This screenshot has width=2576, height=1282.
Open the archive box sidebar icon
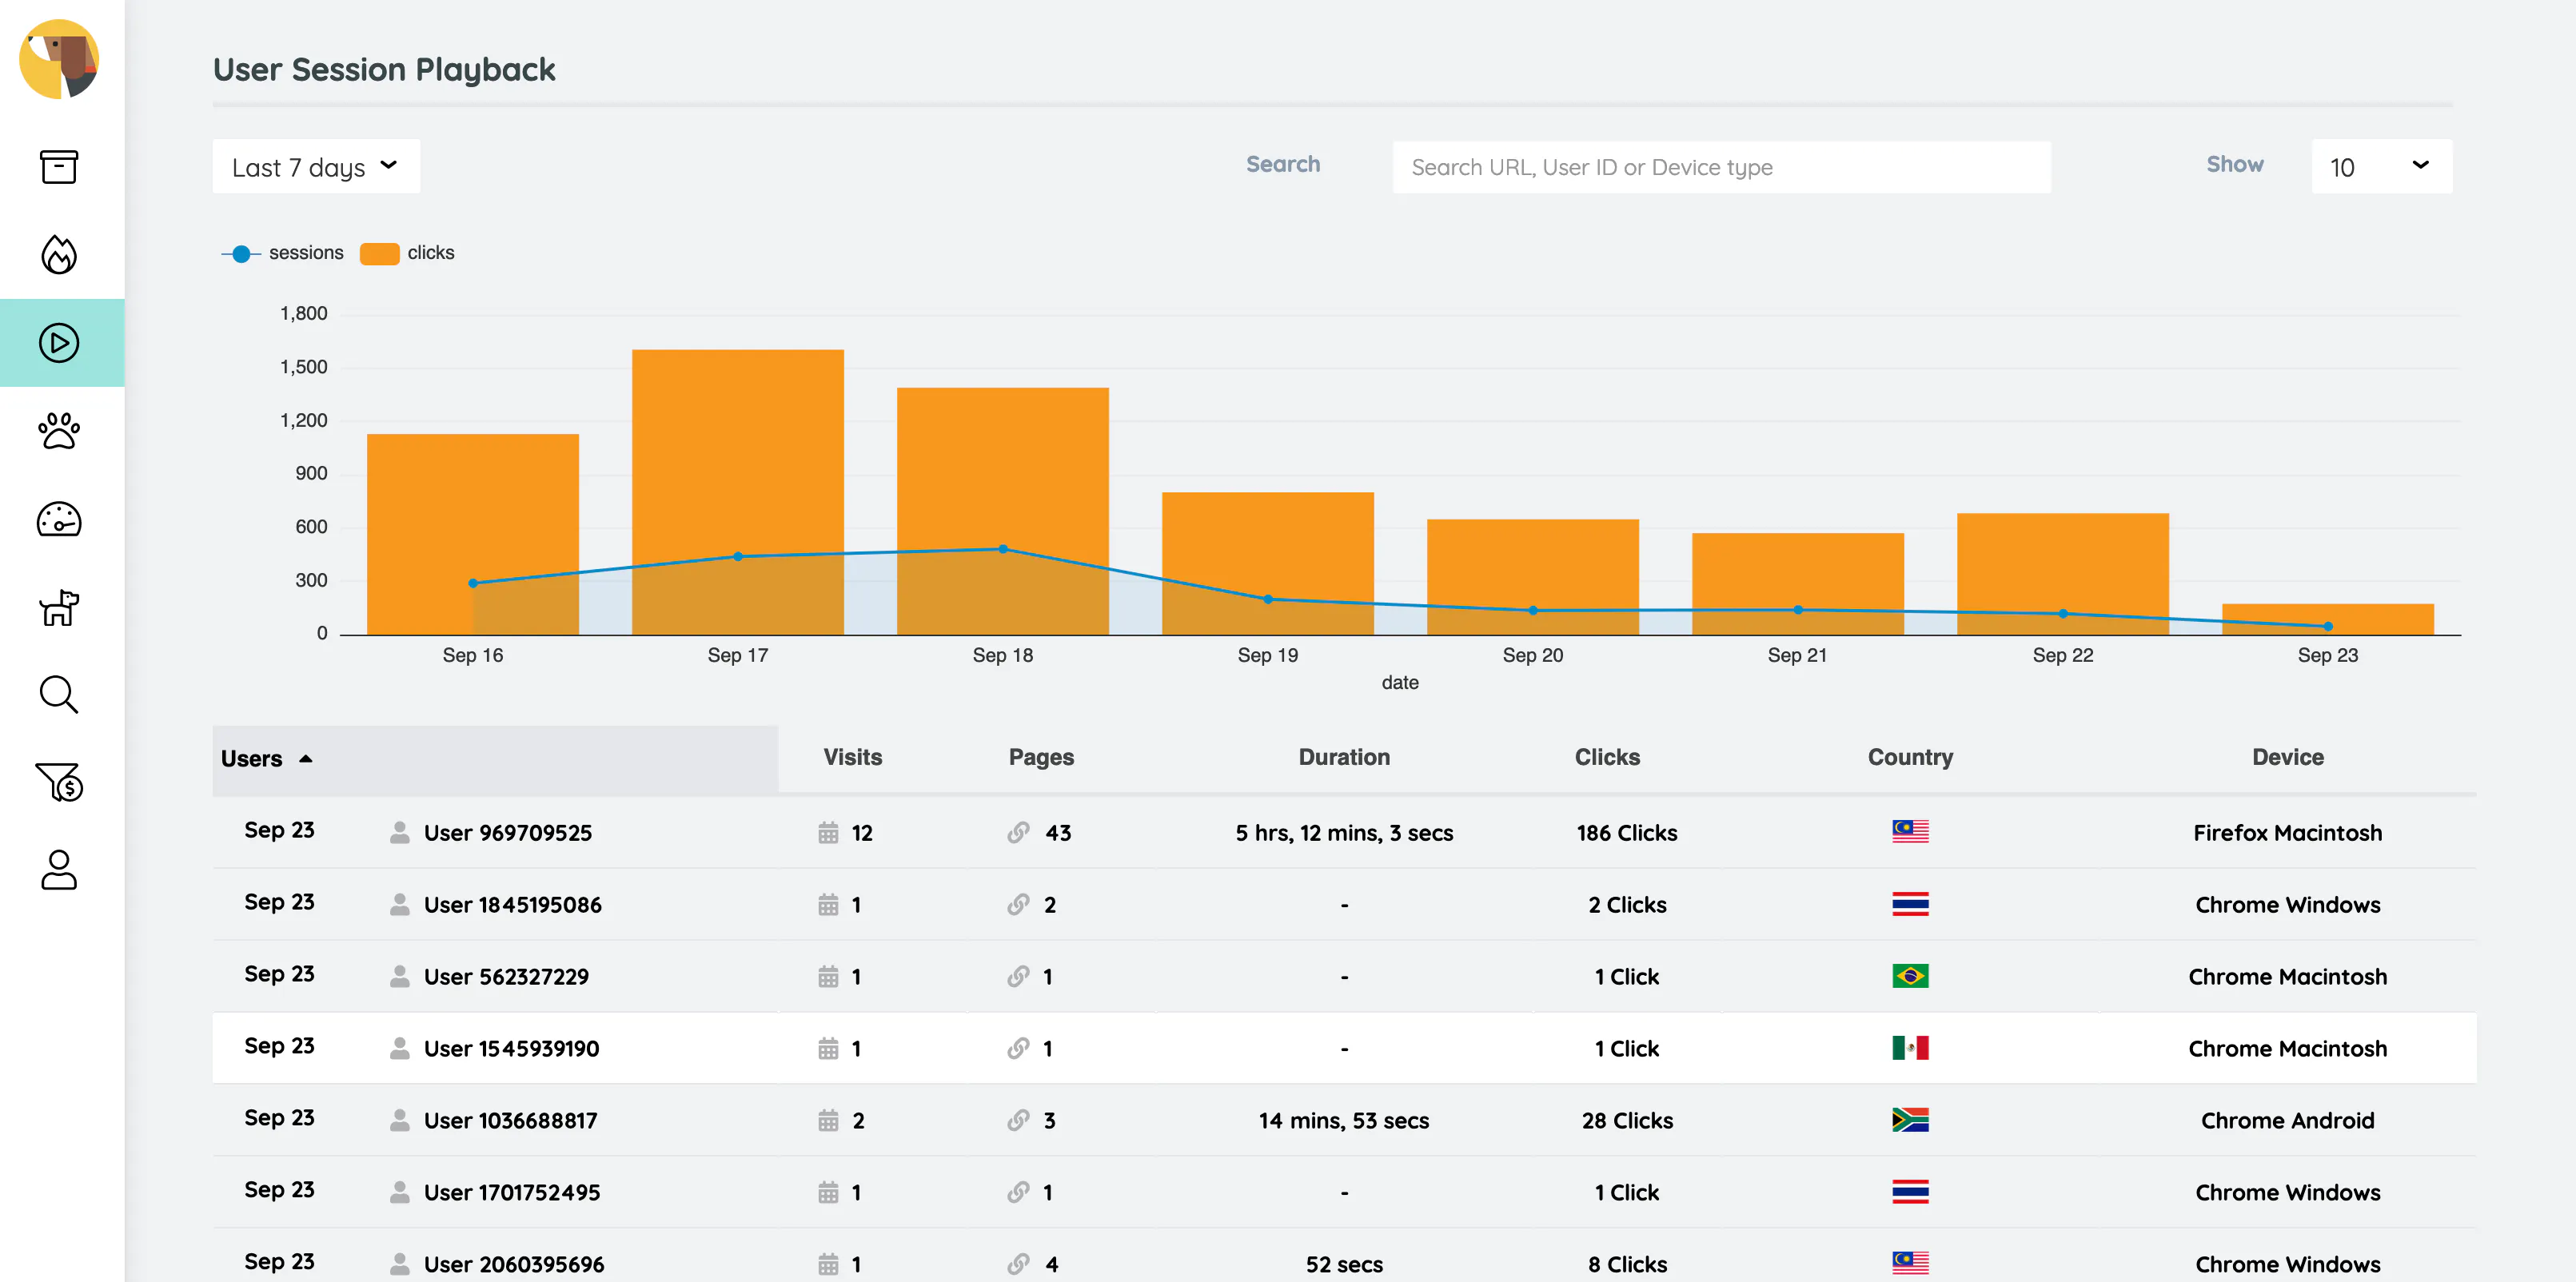[59, 167]
